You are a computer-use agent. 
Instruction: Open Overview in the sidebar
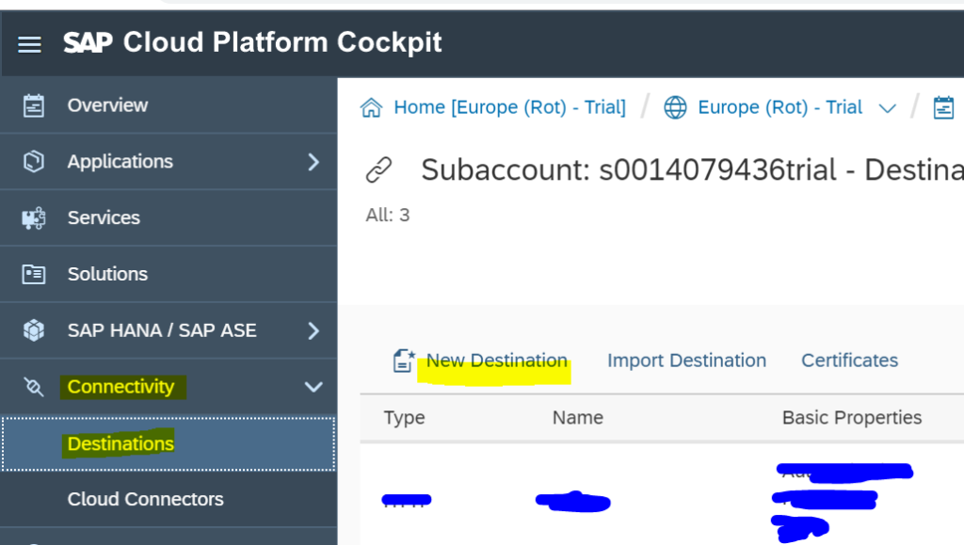(x=168, y=105)
